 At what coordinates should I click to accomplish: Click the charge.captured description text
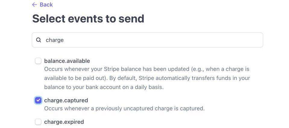click(x=124, y=108)
